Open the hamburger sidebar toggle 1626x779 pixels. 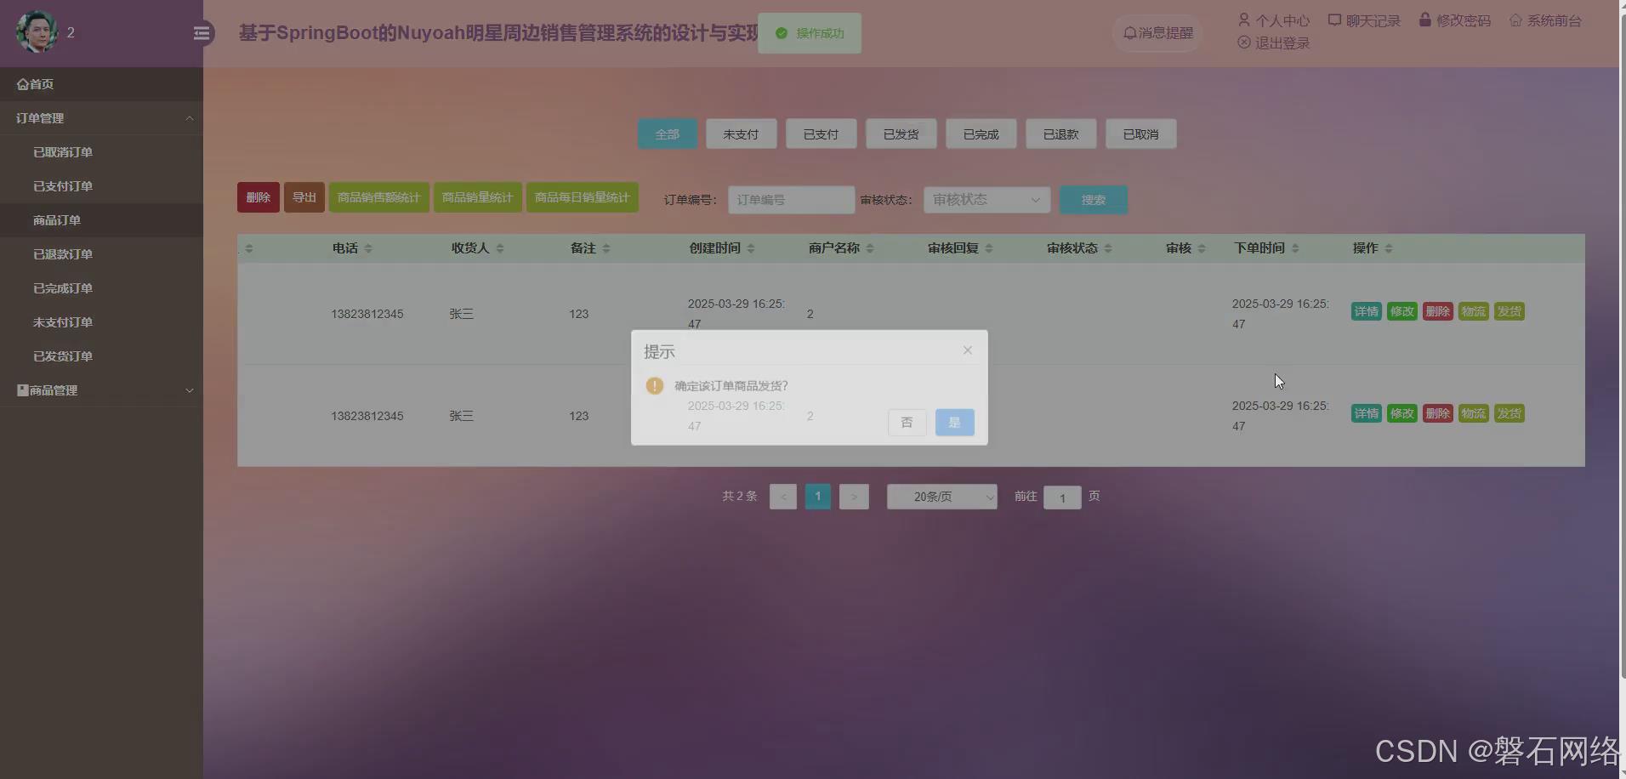[202, 32]
